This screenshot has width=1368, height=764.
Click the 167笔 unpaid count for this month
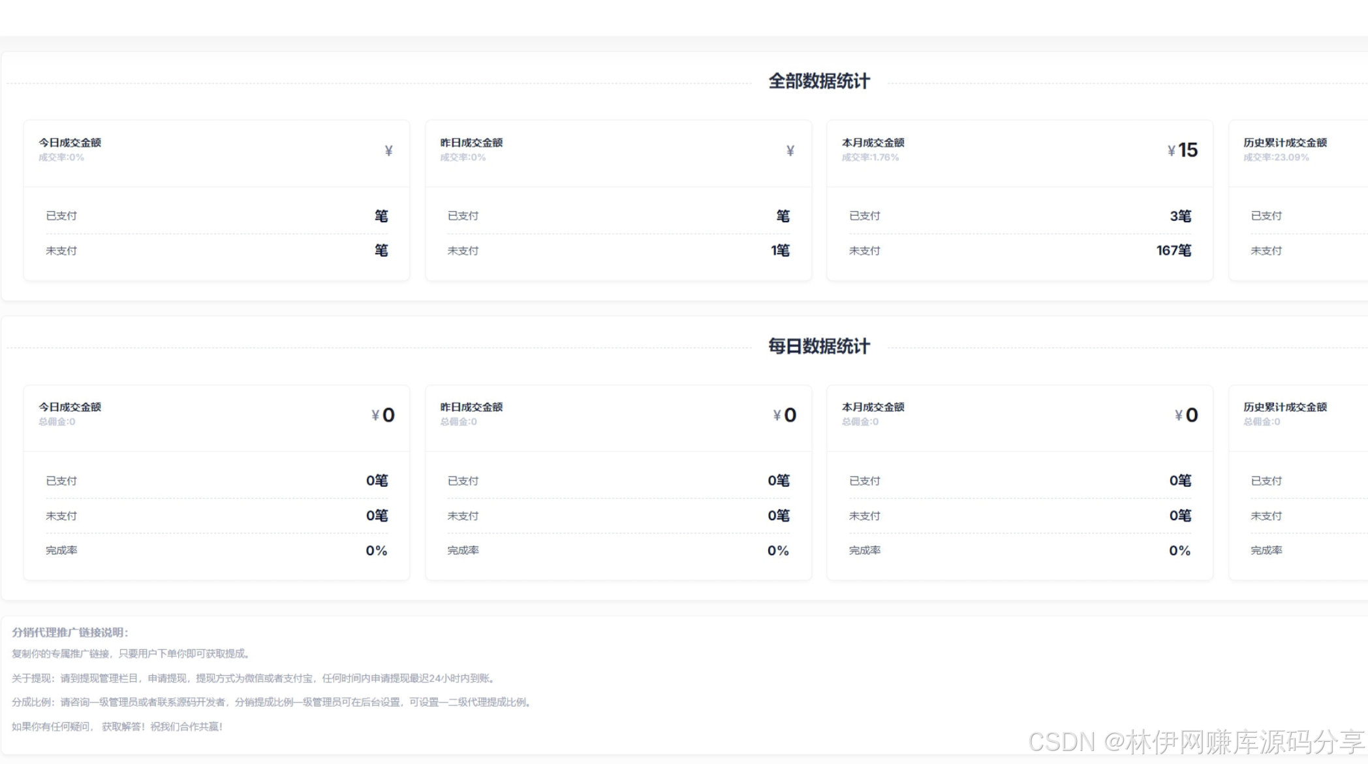click(x=1173, y=250)
